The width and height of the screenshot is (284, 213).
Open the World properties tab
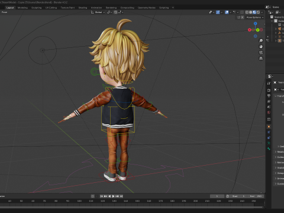269,112
